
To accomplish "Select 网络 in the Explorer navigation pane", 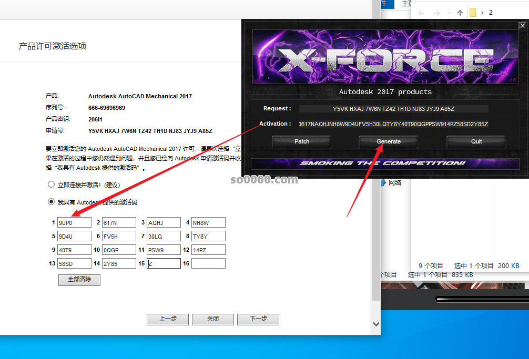I will click(x=395, y=183).
